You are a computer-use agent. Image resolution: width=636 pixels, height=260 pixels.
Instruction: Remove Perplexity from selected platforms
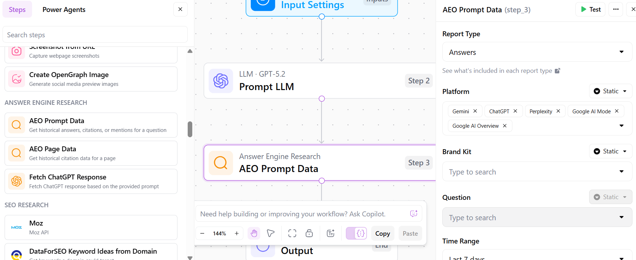pyautogui.click(x=558, y=111)
